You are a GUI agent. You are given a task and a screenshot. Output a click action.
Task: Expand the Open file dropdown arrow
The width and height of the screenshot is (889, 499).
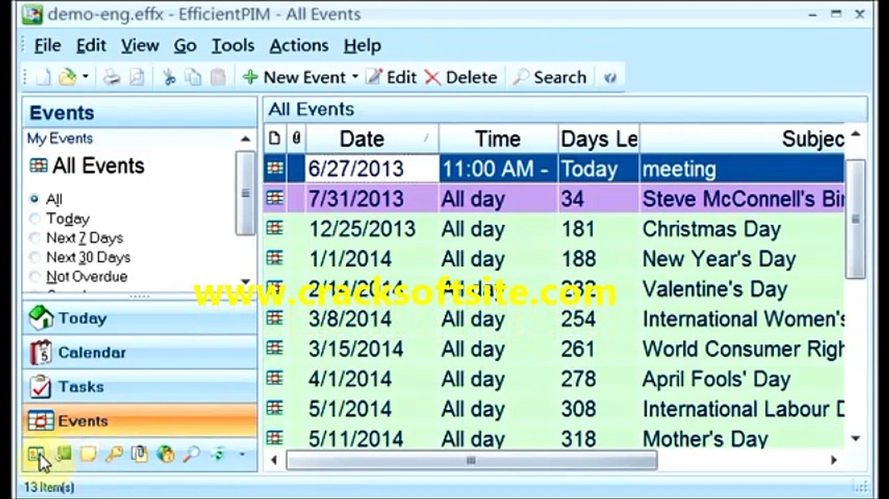(x=85, y=77)
